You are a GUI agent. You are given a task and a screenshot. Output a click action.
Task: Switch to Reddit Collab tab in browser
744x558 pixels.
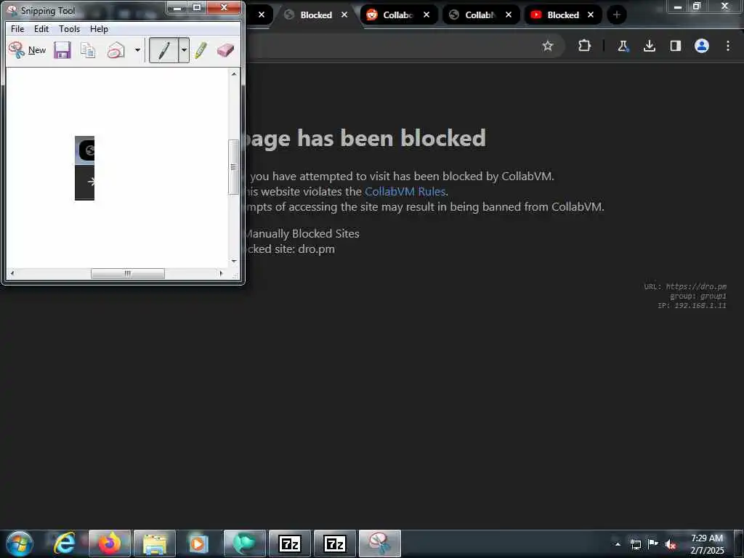click(397, 15)
